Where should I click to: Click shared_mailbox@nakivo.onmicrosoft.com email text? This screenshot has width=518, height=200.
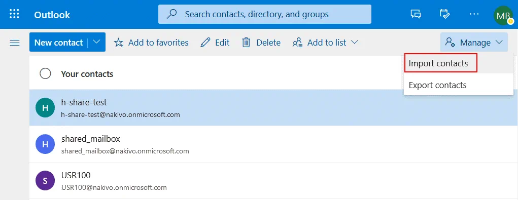click(x=125, y=151)
